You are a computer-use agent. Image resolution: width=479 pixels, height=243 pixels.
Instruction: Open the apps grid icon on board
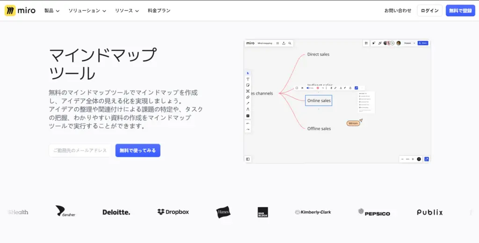pos(366,43)
